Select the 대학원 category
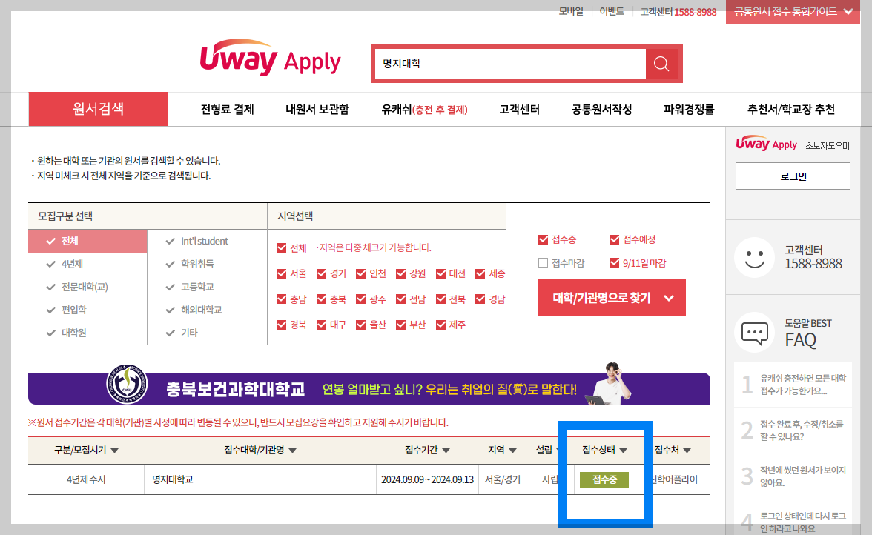 [67, 332]
